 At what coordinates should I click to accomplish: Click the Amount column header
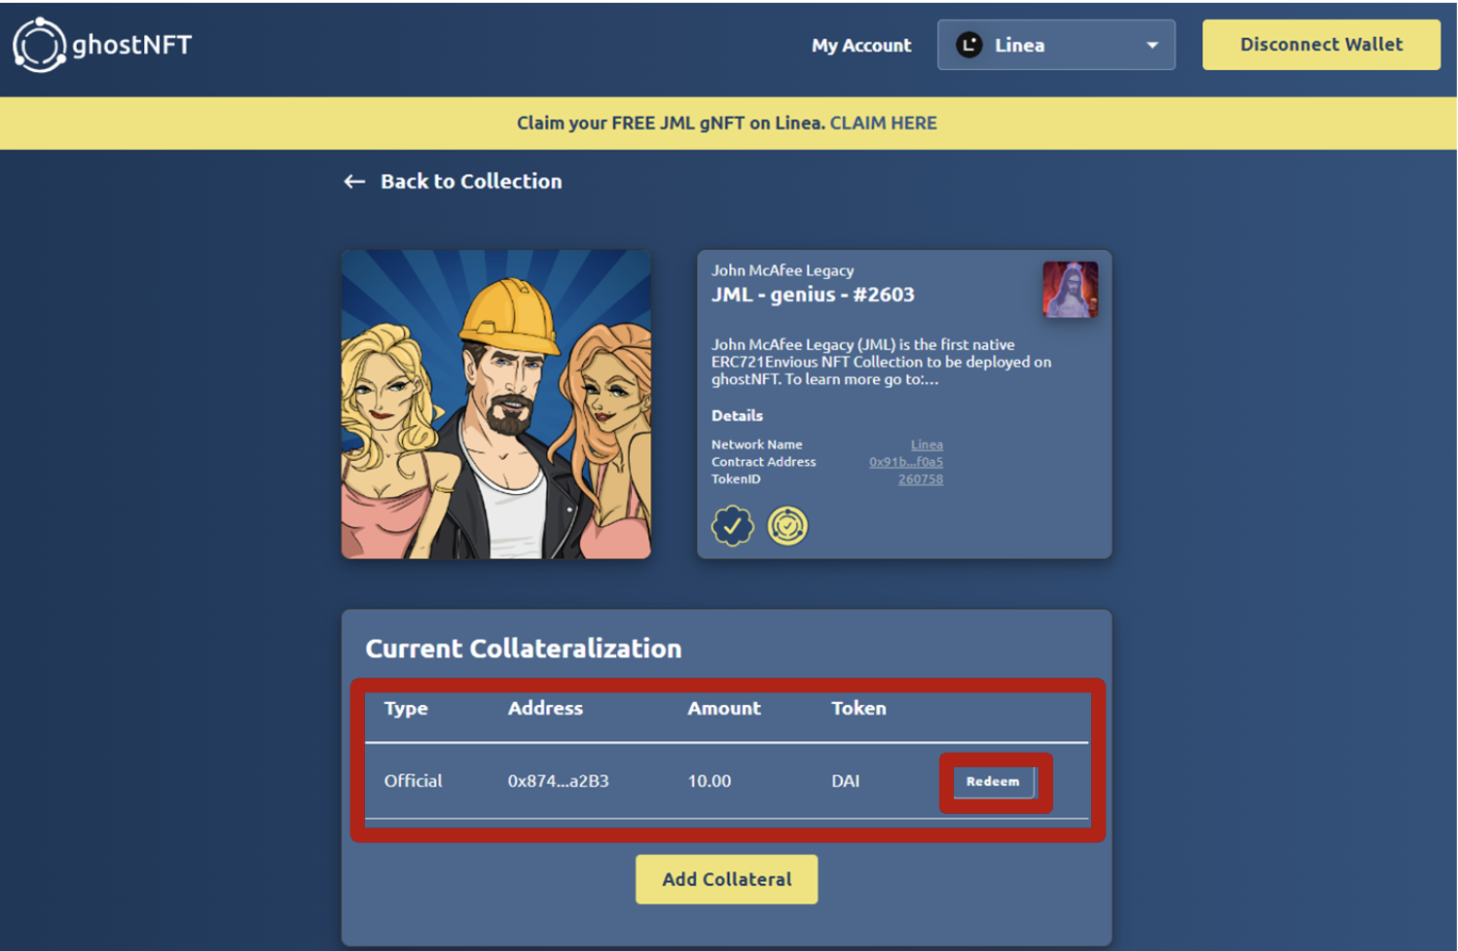tap(724, 708)
